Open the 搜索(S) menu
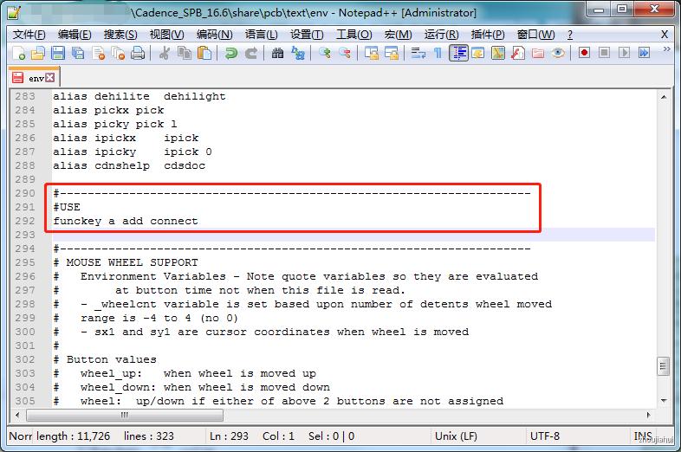The width and height of the screenshot is (681, 452). click(x=120, y=35)
